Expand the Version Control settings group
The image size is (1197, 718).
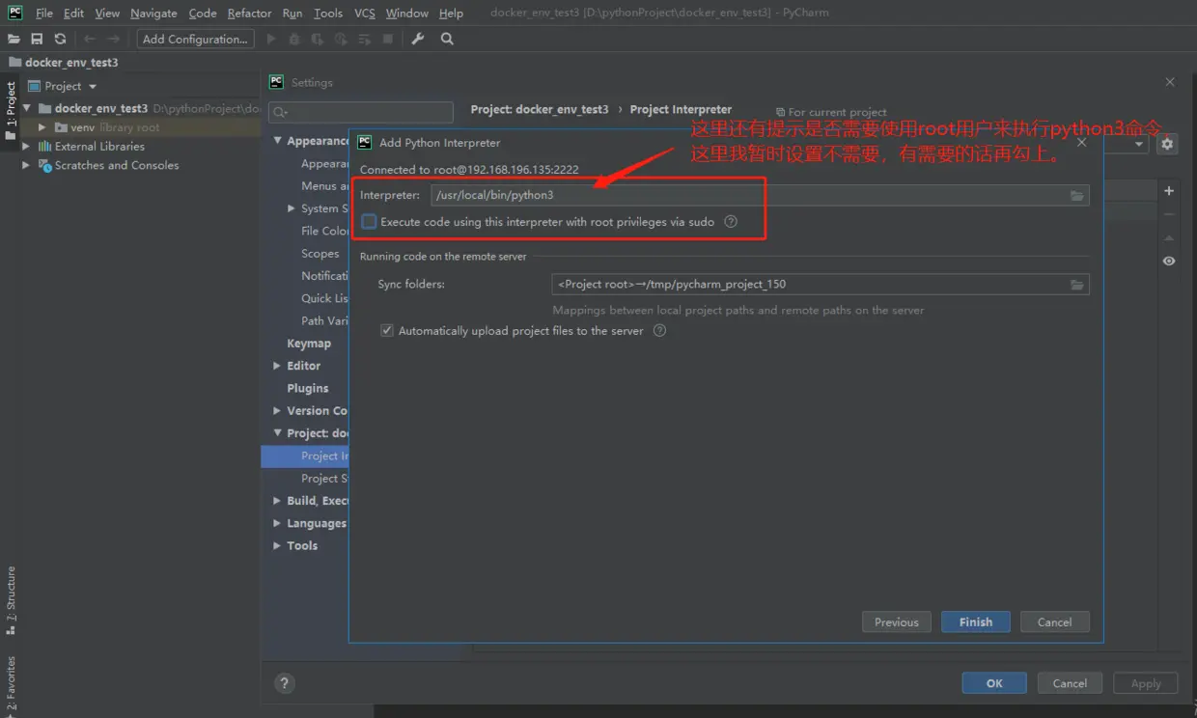(x=277, y=411)
